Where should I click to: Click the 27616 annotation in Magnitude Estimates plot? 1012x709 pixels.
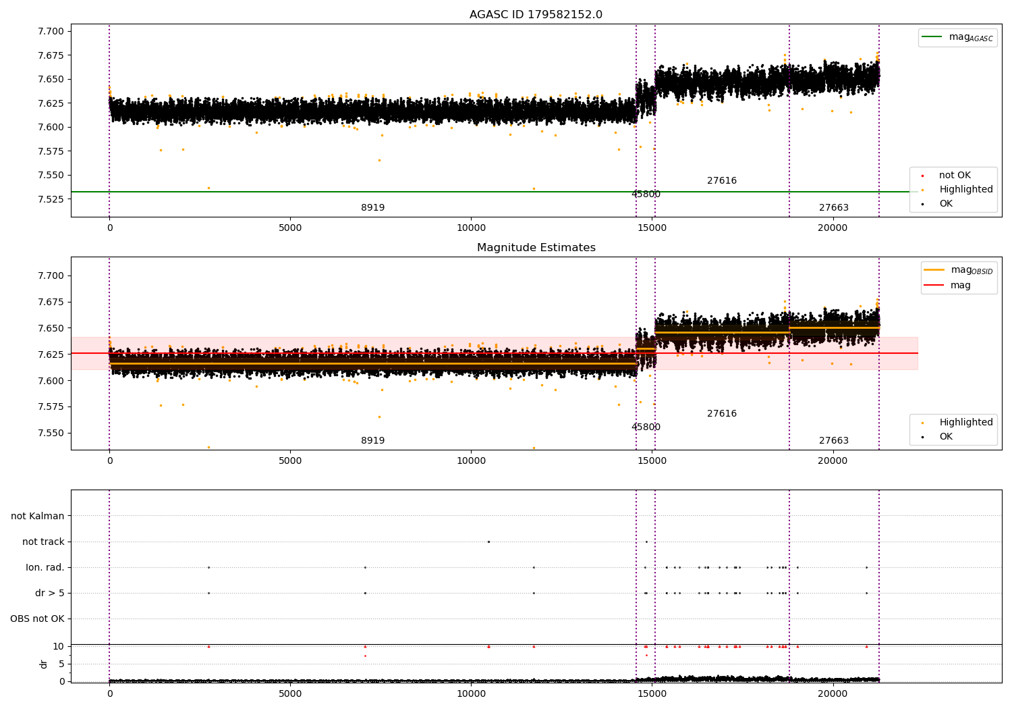point(722,414)
